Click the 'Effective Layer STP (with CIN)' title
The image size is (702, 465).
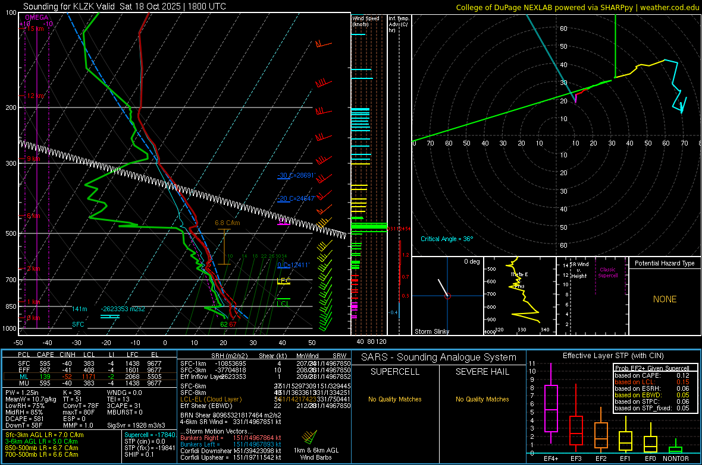pos(613,356)
